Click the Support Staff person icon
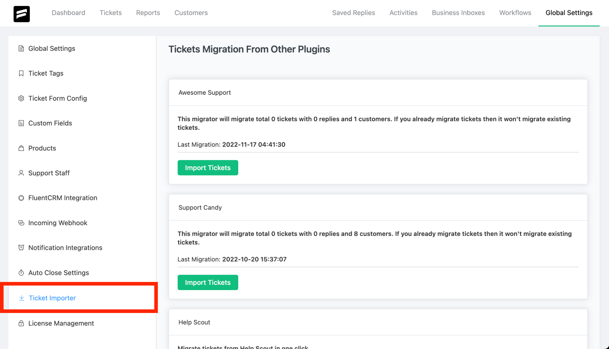This screenshot has width=609, height=349. (21, 173)
